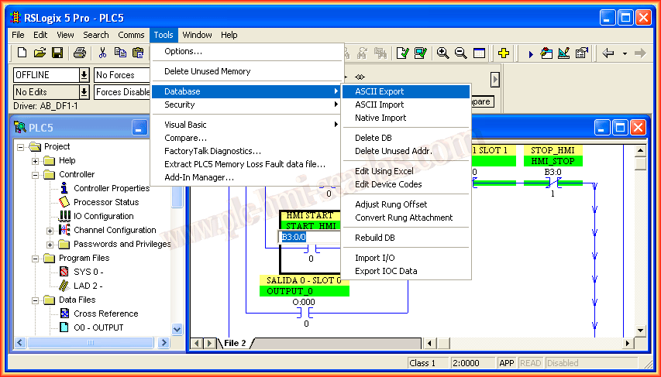Screen dimensions: 661x377
Task: Click the Zoom In magnifier icon
Action: pos(442,53)
